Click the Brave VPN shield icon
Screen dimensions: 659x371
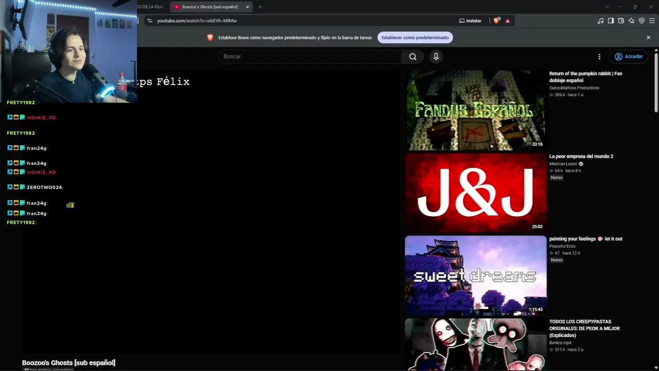[641, 21]
